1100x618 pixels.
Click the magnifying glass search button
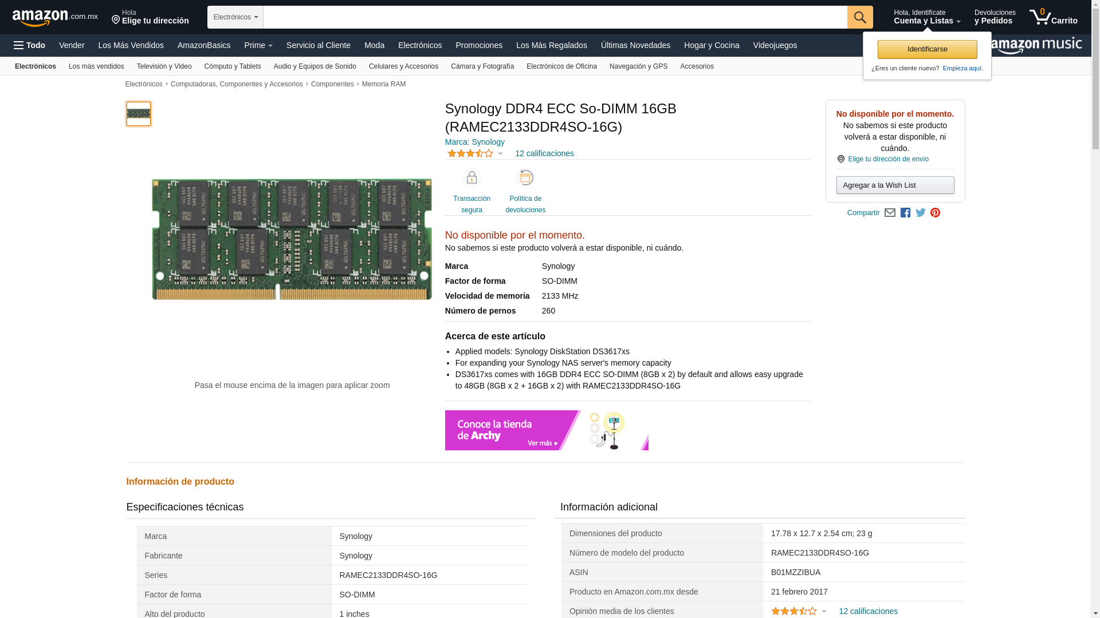(x=859, y=17)
